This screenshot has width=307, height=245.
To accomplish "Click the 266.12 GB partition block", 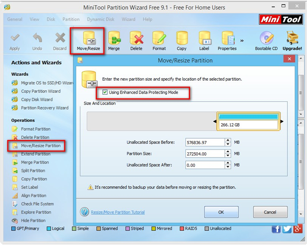I will click(x=248, y=121).
